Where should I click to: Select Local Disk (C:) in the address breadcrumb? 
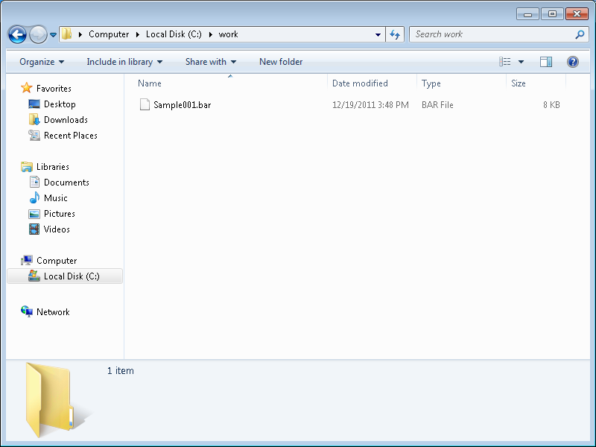tap(174, 34)
